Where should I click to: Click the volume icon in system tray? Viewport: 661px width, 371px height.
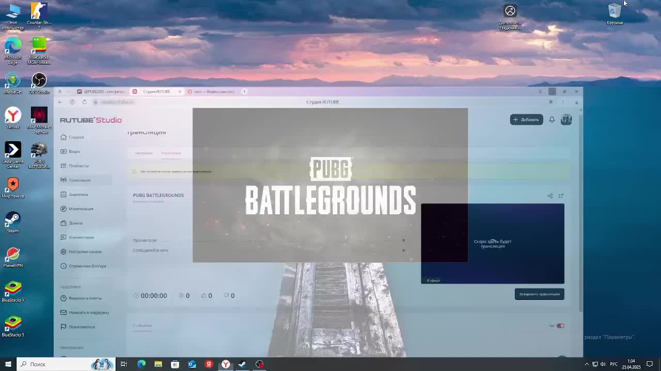click(603, 364)
